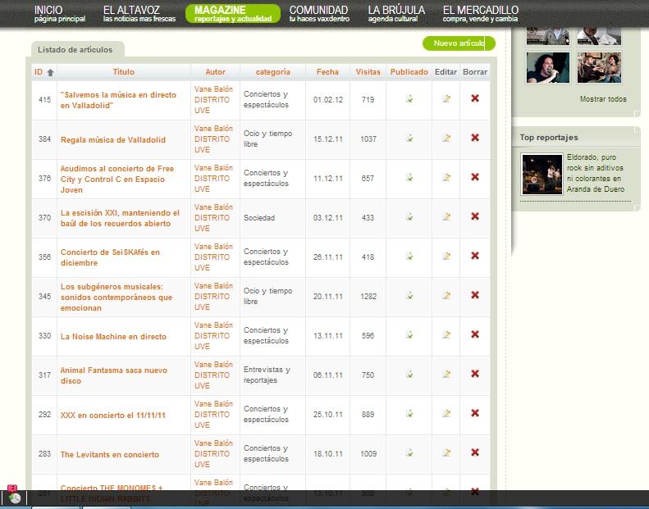This screenshot has width=649, height=509.
Task: Delete article 384 Regala música de Valladolid
Action: (475, 138)
